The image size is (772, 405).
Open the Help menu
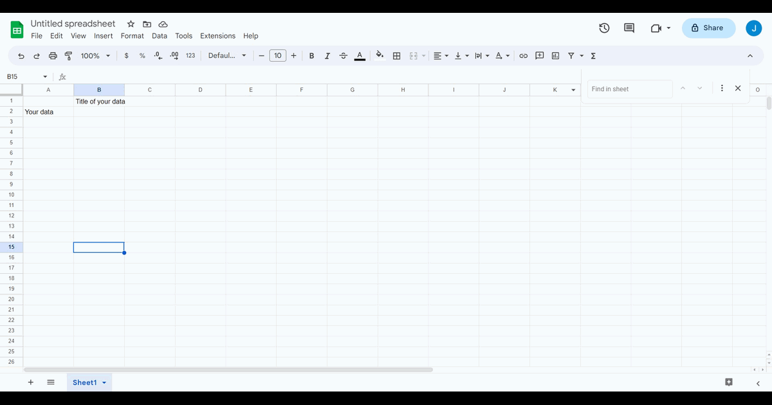click(x=251, y=36)
